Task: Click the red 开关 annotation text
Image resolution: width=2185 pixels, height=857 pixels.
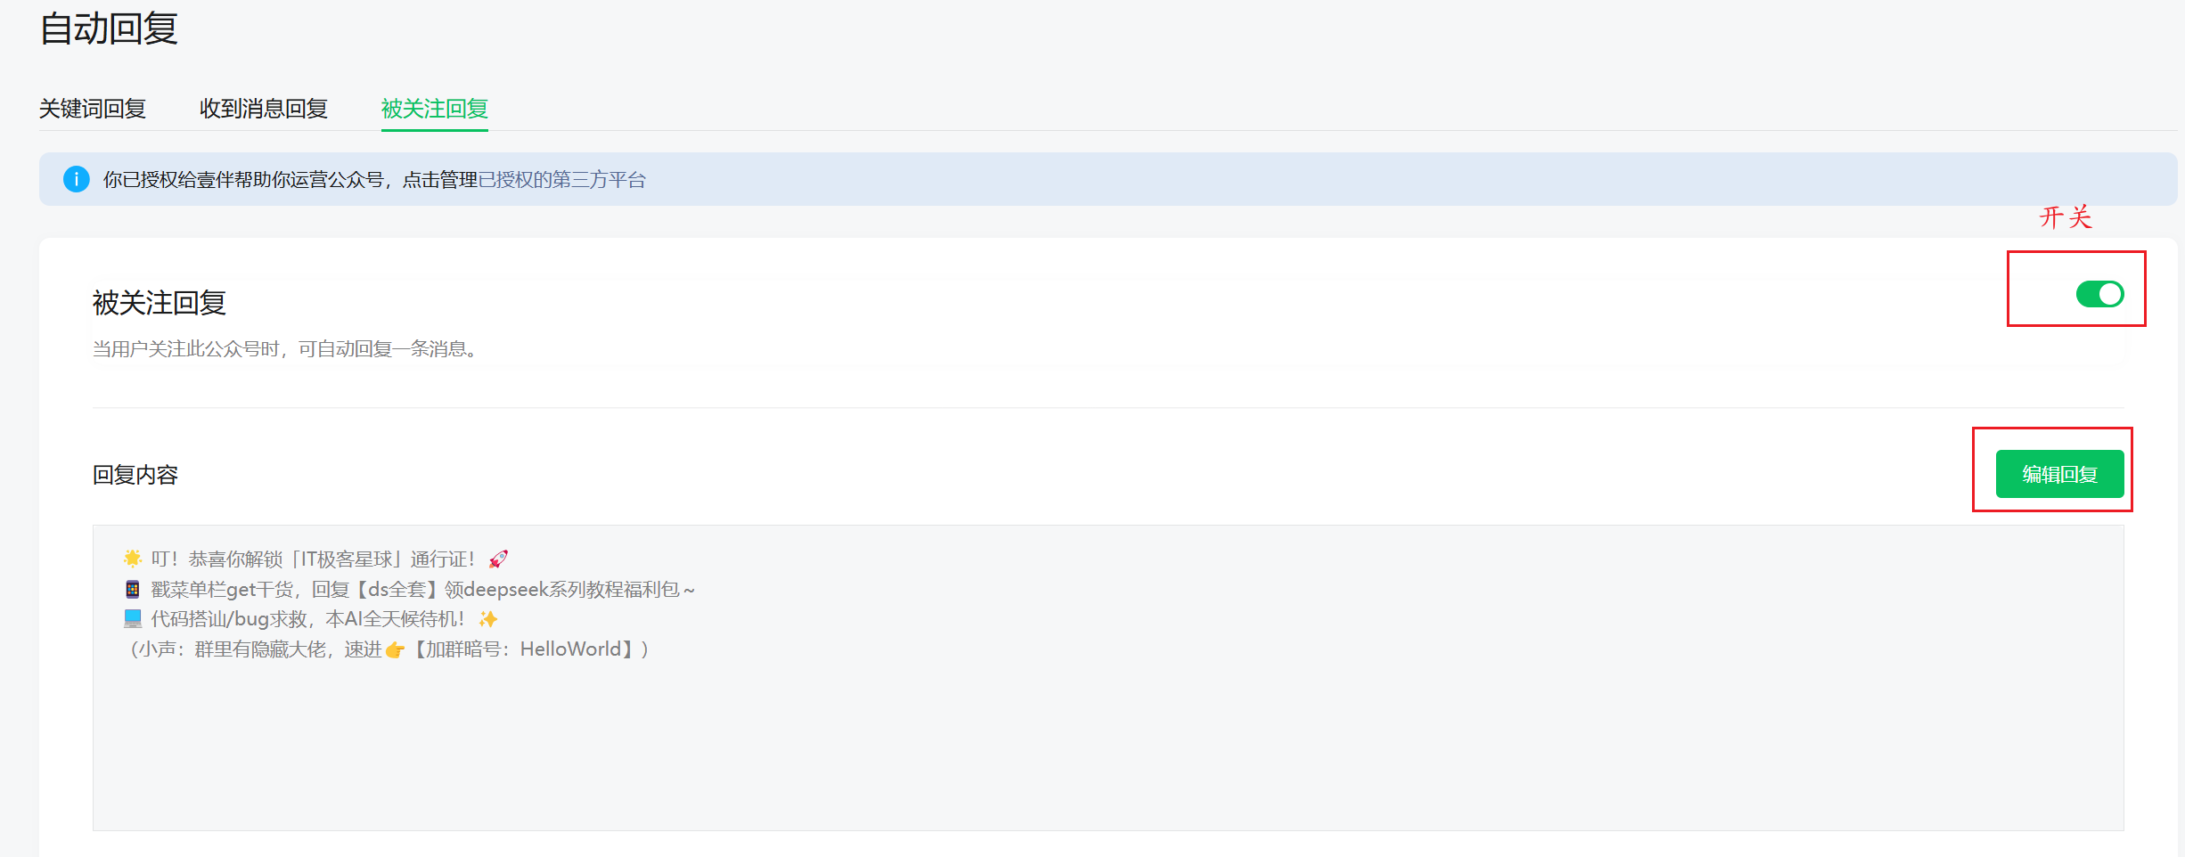Action: [x=2066, y=217]
